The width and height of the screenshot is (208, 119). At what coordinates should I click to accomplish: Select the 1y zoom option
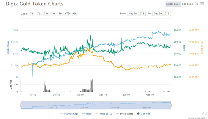(x=60, y=14)
